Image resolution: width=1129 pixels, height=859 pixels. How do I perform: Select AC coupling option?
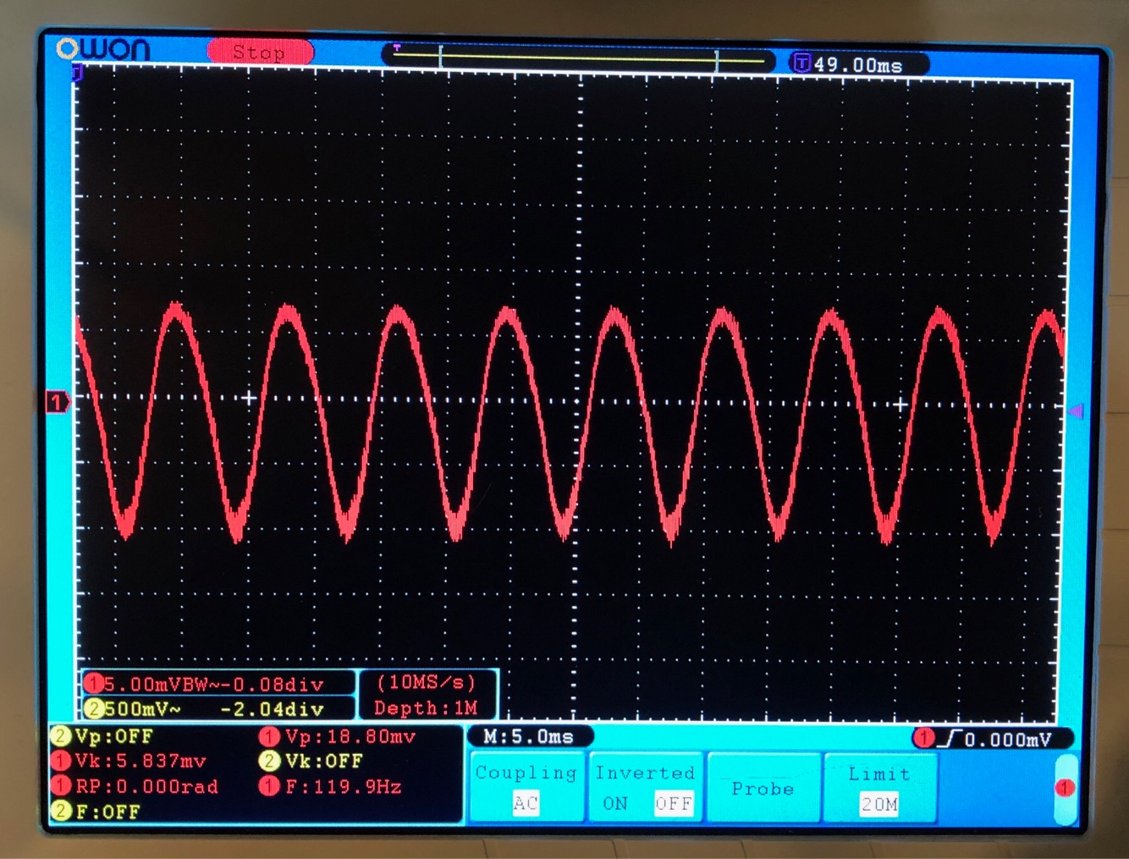click(526, 803)
